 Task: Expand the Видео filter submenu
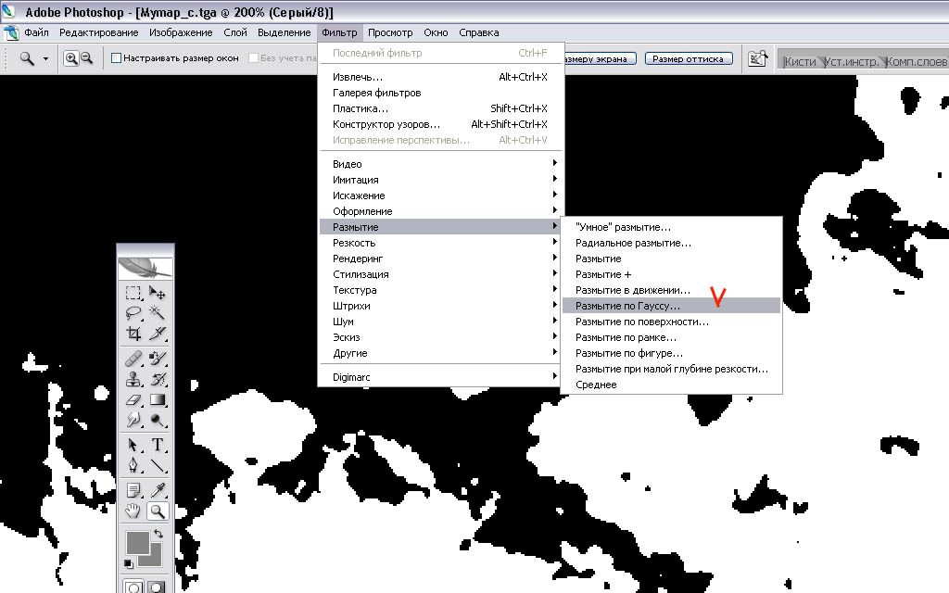click(440, 164)
